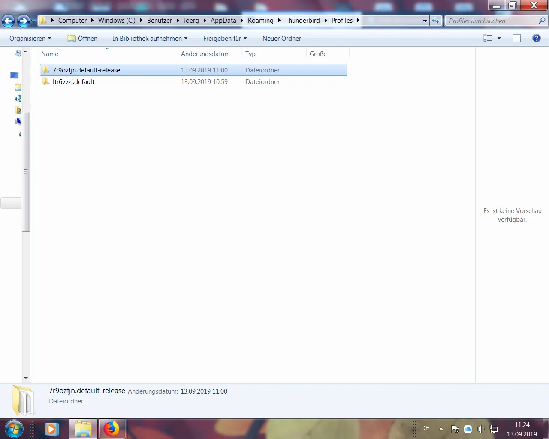Expand the Freigeben für dropdown
The height and width of the screenshot is (439, 549).
[225, 38]
